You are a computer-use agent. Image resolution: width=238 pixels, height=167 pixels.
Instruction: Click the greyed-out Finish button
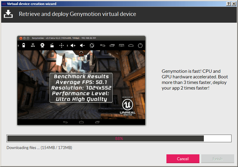coord(217,159)
